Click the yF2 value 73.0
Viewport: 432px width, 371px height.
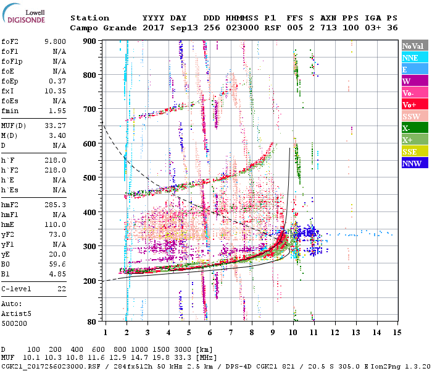[57, 234]
